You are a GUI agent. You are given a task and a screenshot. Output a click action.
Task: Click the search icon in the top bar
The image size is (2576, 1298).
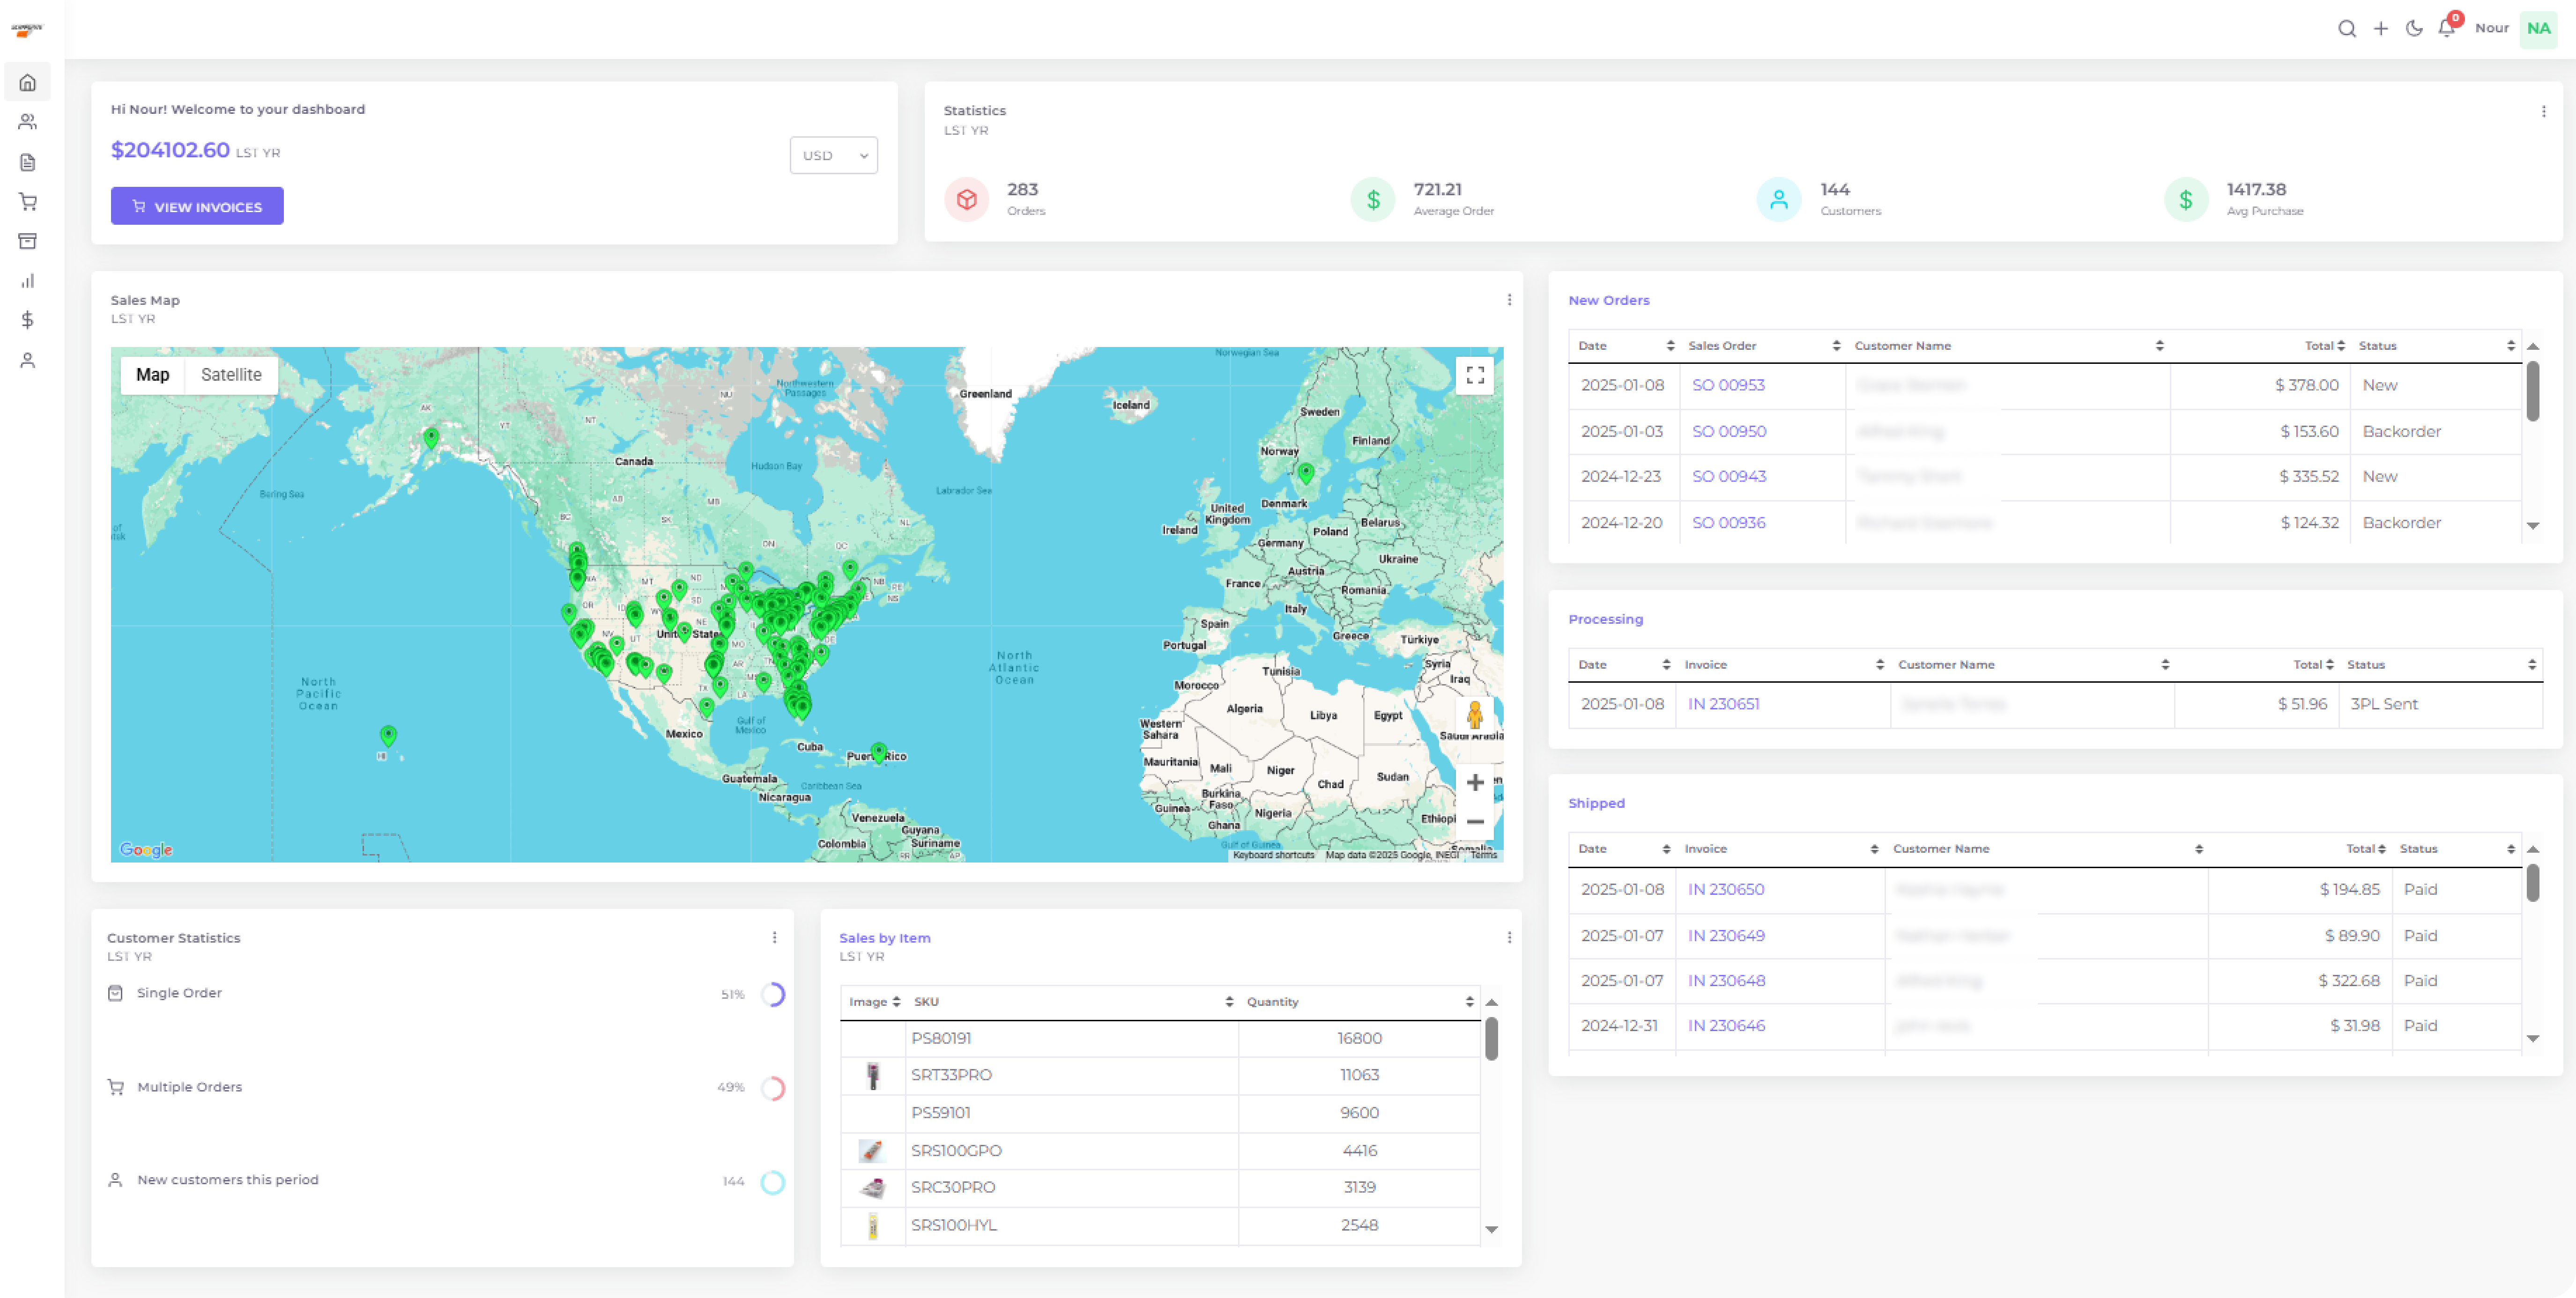(x=2346, y=28)
